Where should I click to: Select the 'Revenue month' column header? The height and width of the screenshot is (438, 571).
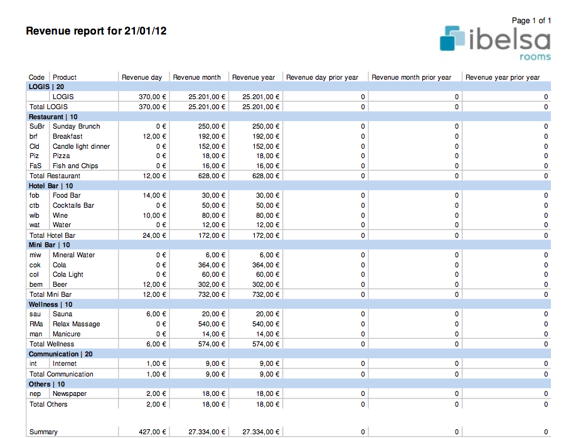[196, 77]
